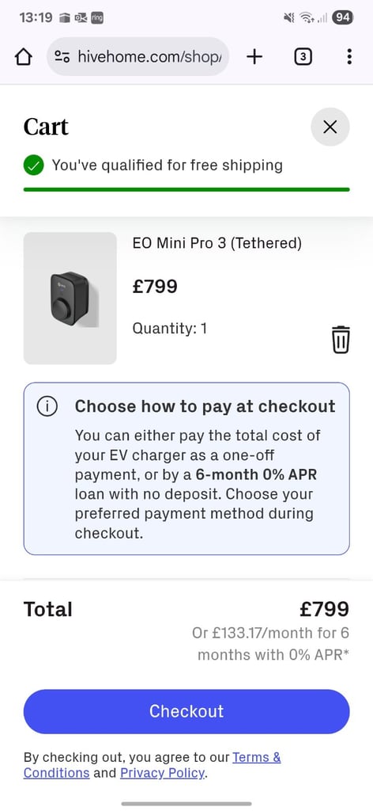373x811 pixels.
Task: Tap the green free shipping checkmark
Action: [x=33, y=166]
